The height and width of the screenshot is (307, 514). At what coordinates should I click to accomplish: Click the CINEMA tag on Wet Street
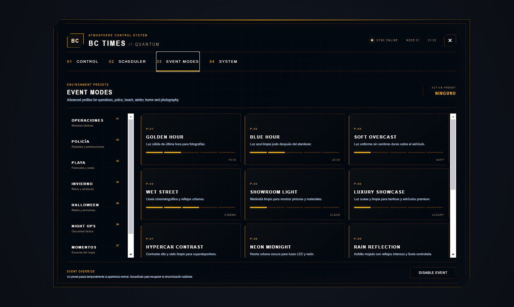(231, 215)
